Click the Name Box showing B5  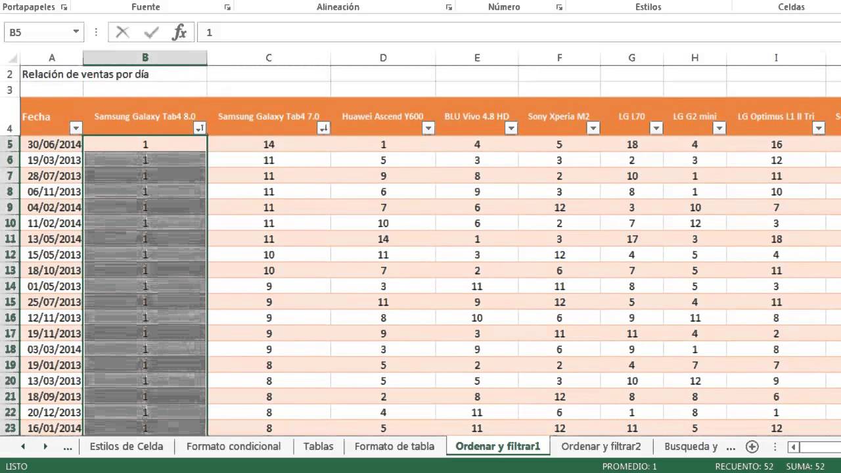click(37, 32)
